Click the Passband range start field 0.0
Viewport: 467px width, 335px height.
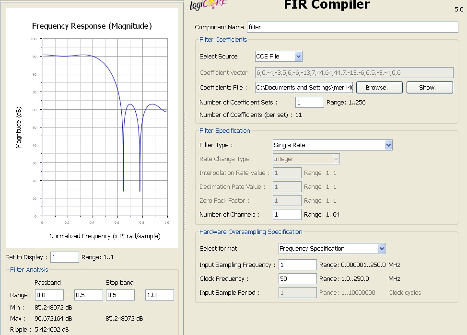tap(49, 295)
